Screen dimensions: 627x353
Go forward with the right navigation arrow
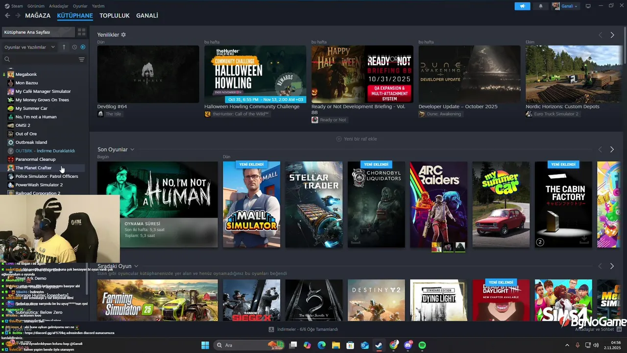(18, 15)
